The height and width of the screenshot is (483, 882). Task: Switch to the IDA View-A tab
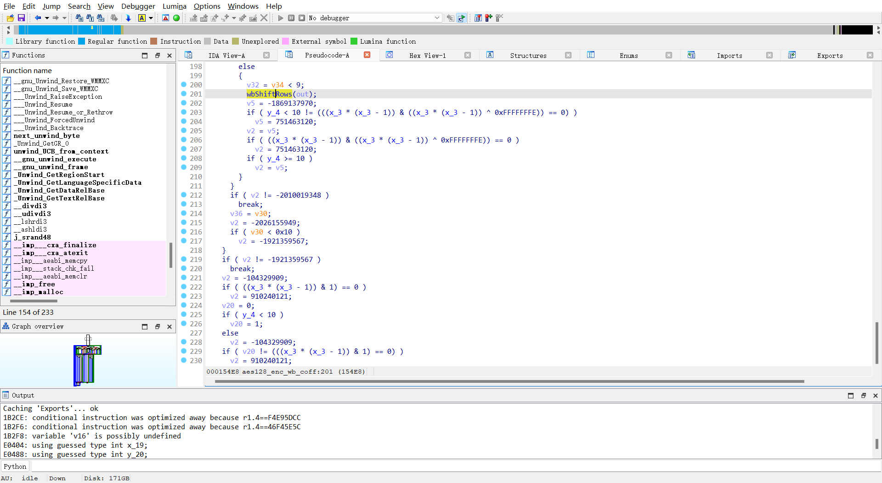[x=227, y=55]
